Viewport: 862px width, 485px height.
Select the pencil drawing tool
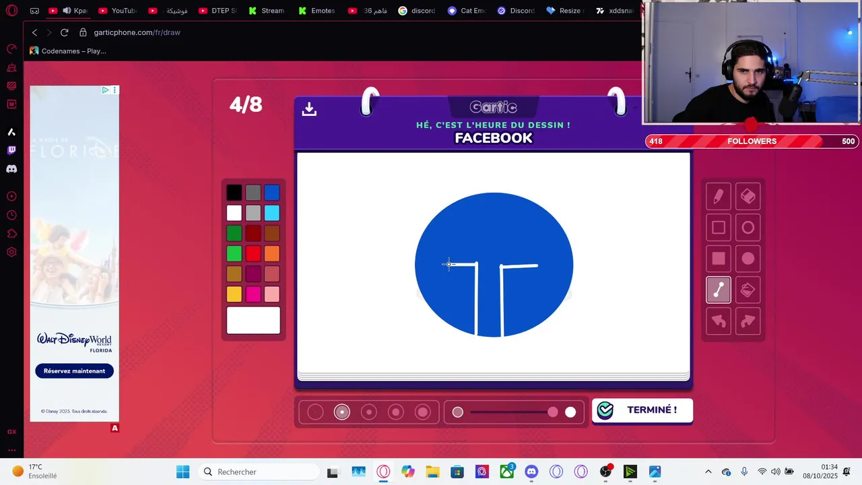click(x=719, y=197)
